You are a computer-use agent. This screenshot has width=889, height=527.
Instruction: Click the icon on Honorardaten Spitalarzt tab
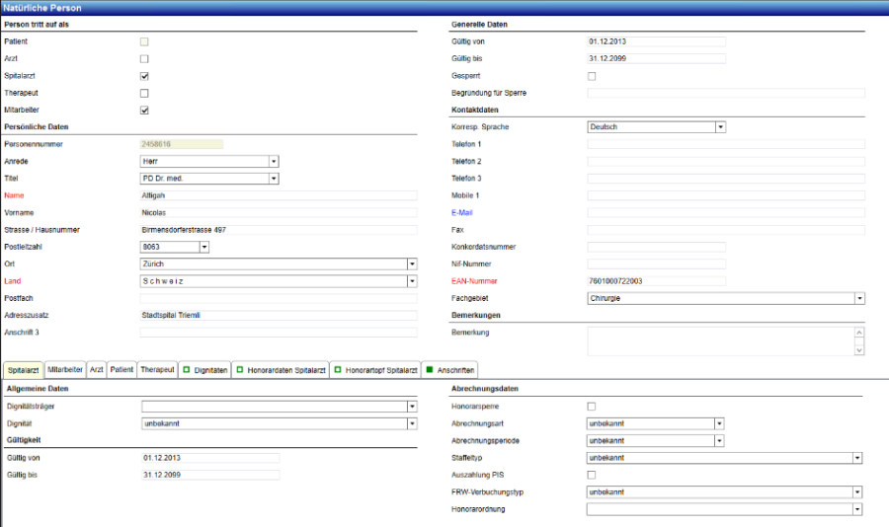tap(238, 370)
